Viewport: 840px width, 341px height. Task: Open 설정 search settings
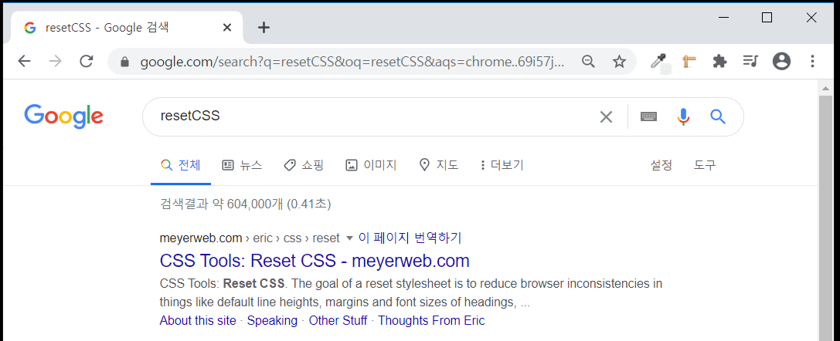pos(661,165)
